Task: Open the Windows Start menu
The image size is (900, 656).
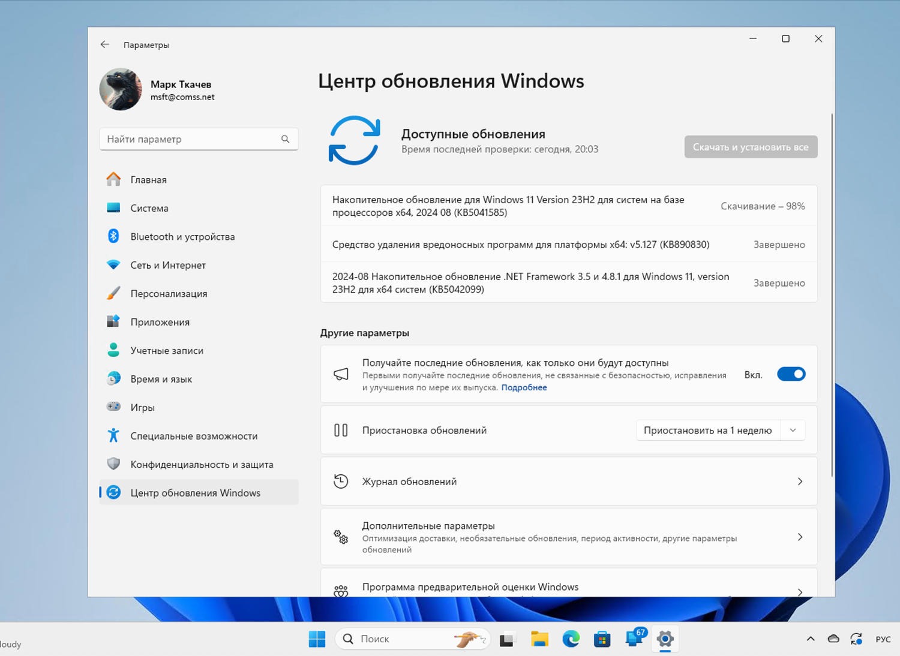Action: pyautogui.click(x=317, y=639)
